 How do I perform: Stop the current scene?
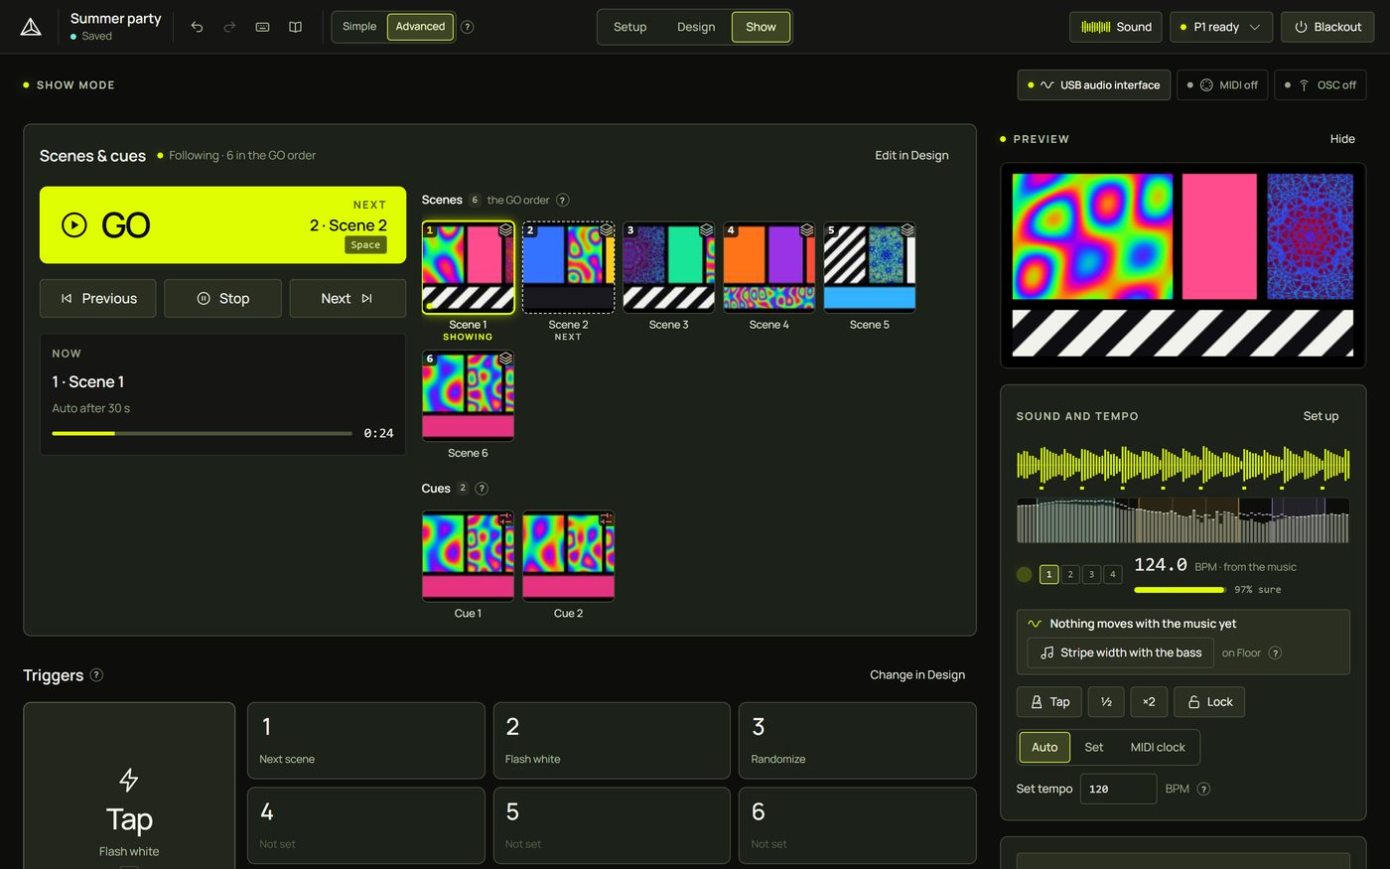point(223,298)
